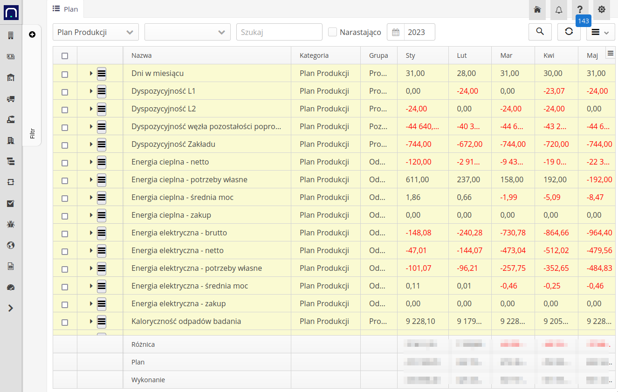Open the home page icon
This screenshot has width=618, height=392.
tap(537, 10)
